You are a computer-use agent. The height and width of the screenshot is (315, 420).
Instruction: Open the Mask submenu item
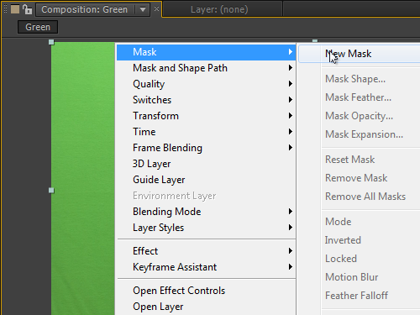206,52
